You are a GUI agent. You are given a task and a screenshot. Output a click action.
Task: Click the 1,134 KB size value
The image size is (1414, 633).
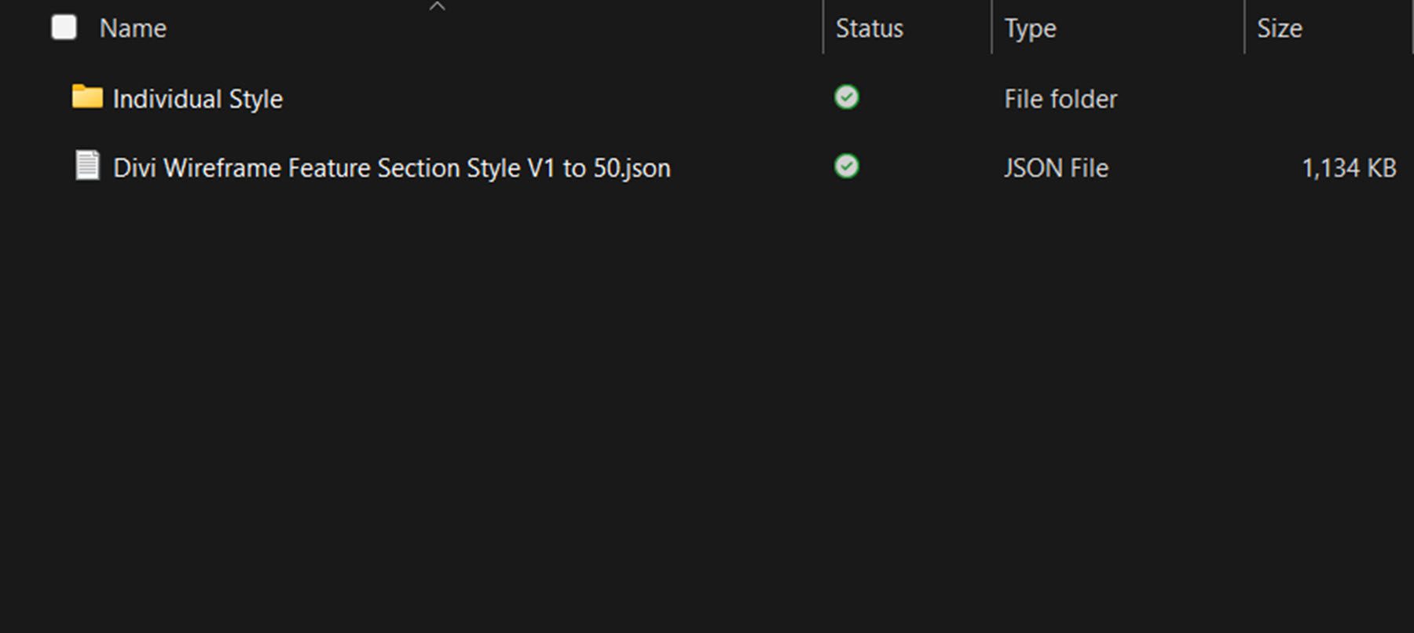click(x=1348, y=167)
